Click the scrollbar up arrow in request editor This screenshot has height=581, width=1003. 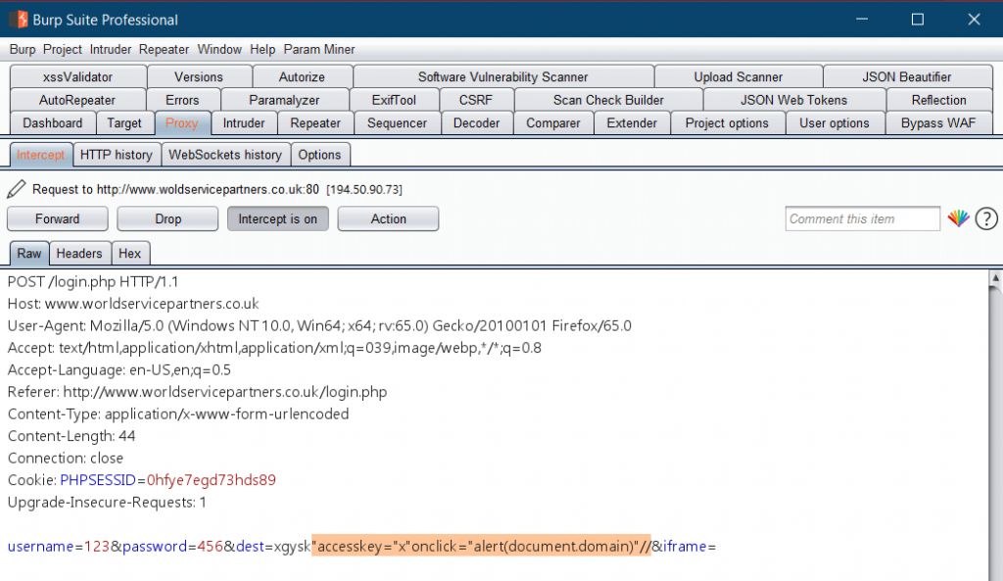[995, 278]
